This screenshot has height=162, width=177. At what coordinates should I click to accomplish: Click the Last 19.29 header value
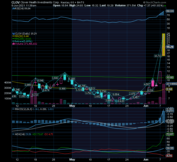pos(106,5)
